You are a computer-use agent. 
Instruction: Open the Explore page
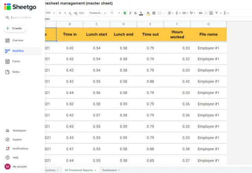tap(17, 140)
